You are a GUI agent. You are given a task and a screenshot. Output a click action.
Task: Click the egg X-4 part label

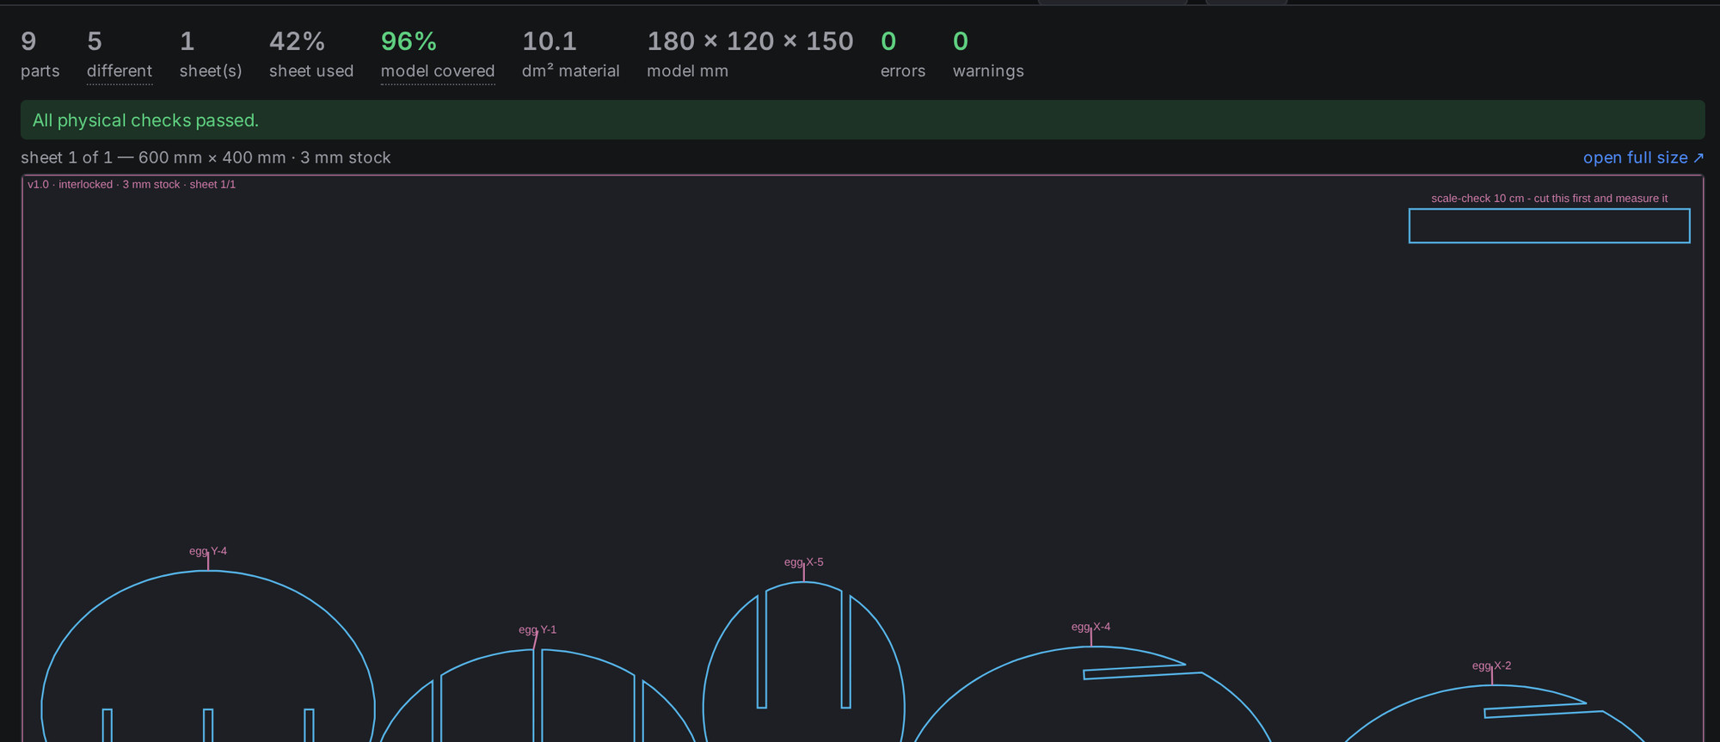tap(1090, 627)
